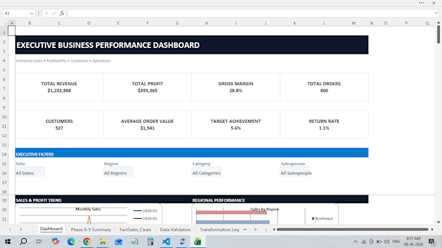Open the Outlook mail app in taskbar
The width and height of the screenshot is (442, 248).
118,242
